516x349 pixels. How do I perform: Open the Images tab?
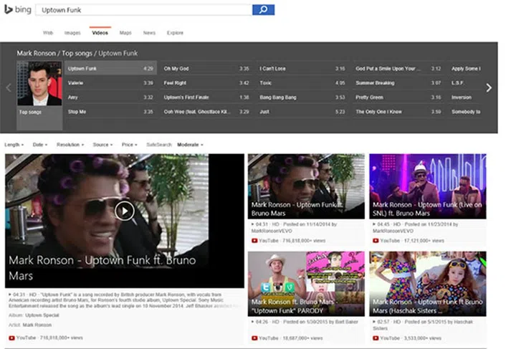[72, 32]
